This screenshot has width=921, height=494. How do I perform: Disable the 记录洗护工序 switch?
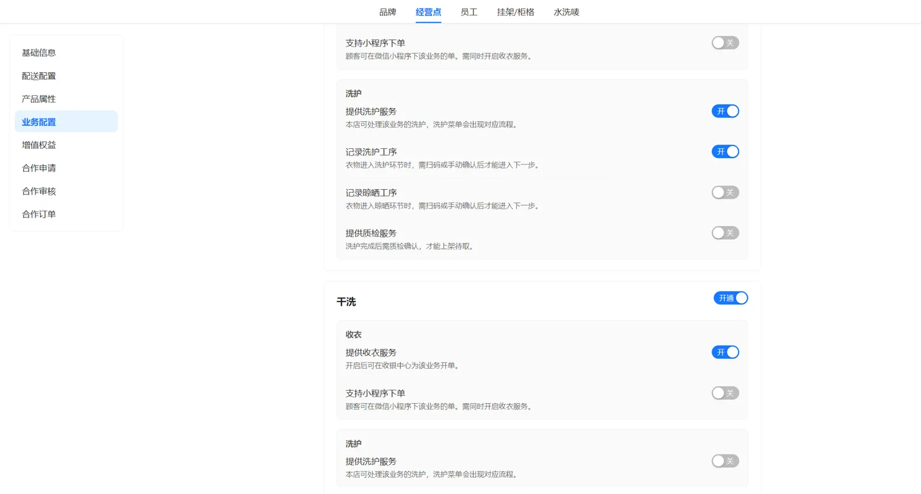point(725,151)
